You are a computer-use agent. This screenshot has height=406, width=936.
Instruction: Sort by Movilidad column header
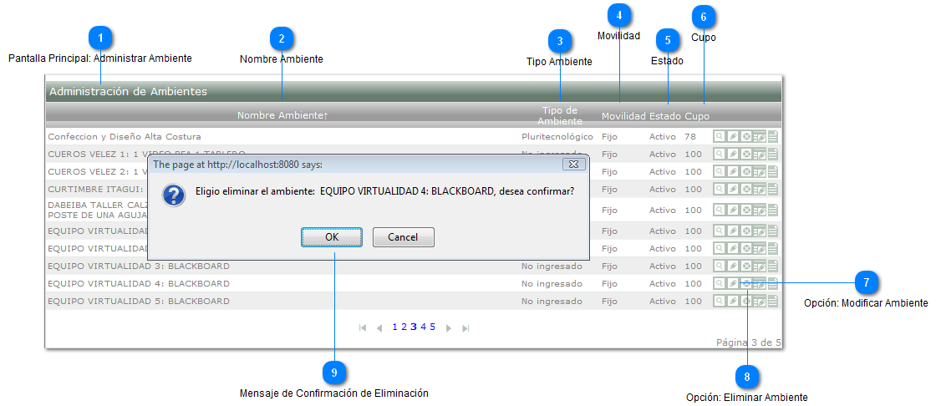[623, 115]
